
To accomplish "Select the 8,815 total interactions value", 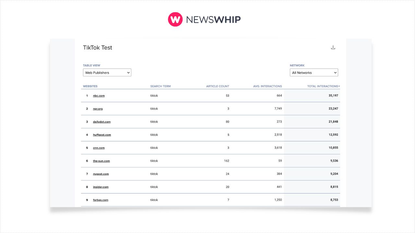I will coord(334,187).
